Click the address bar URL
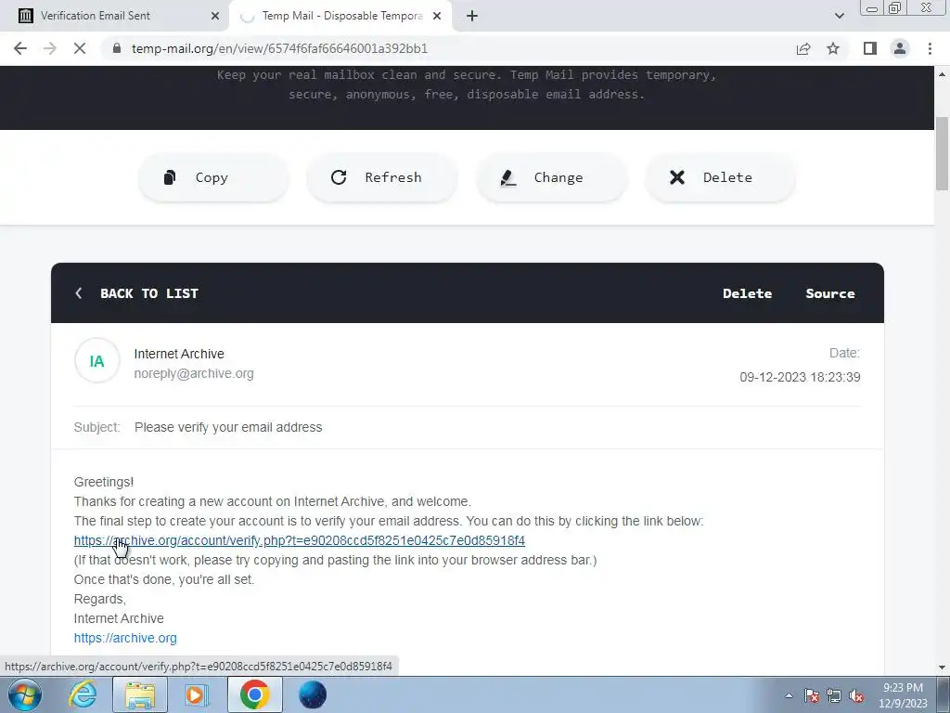 point(280,48)
